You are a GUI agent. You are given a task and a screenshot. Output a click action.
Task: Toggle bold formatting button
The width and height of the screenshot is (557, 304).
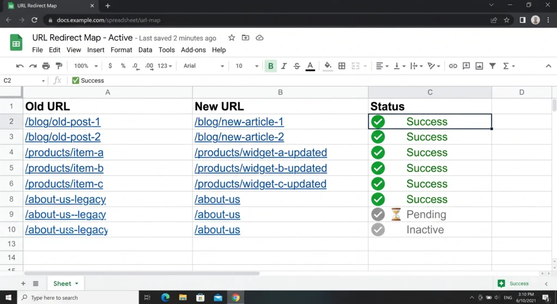(x=271, y=66)
